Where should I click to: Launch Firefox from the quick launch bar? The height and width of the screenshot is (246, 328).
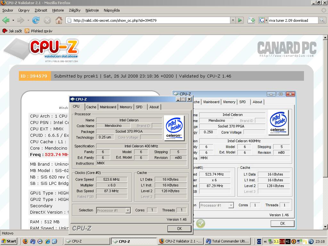pos(25,241)
